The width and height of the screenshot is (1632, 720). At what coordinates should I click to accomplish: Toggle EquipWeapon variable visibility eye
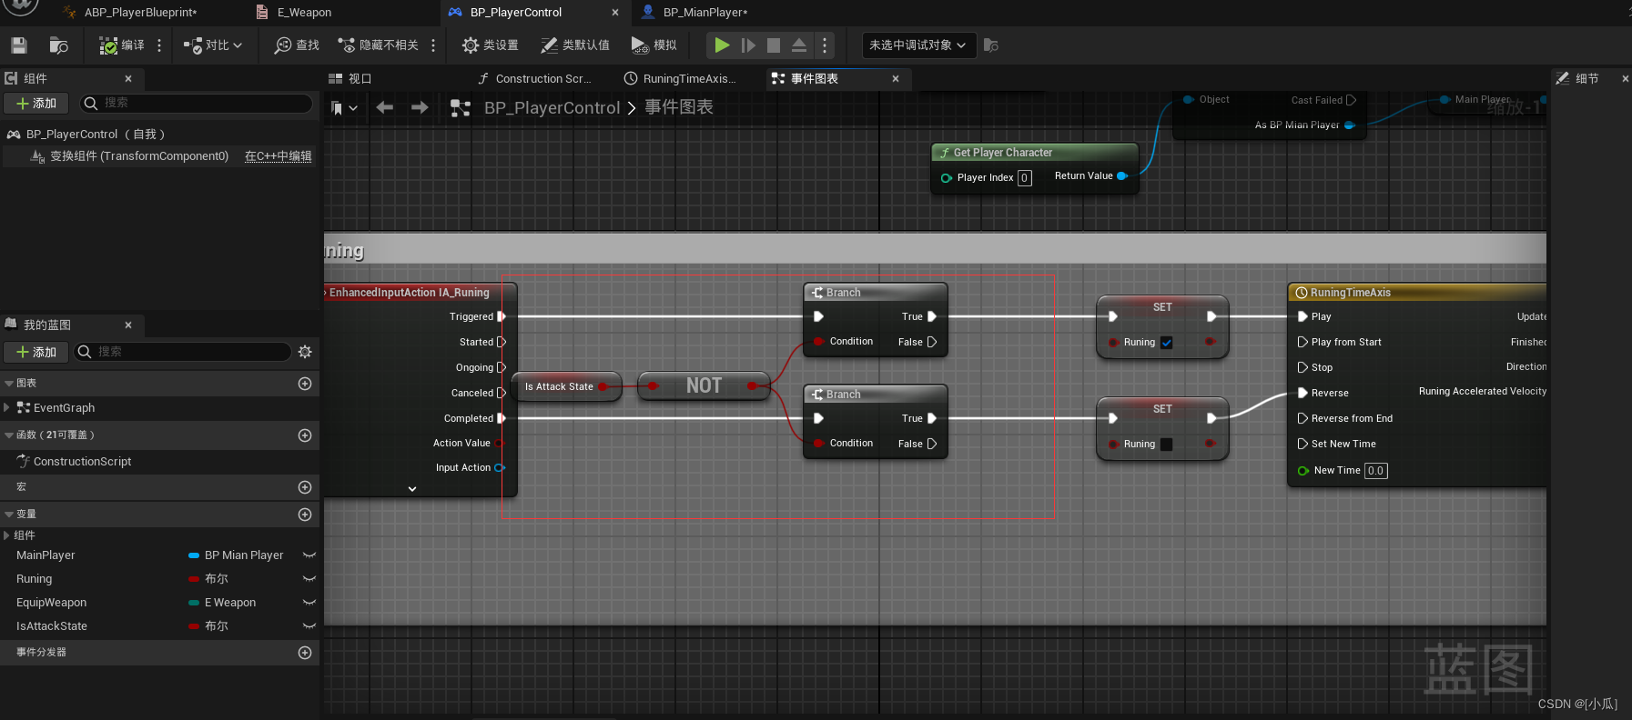click(x=309, y=603)
